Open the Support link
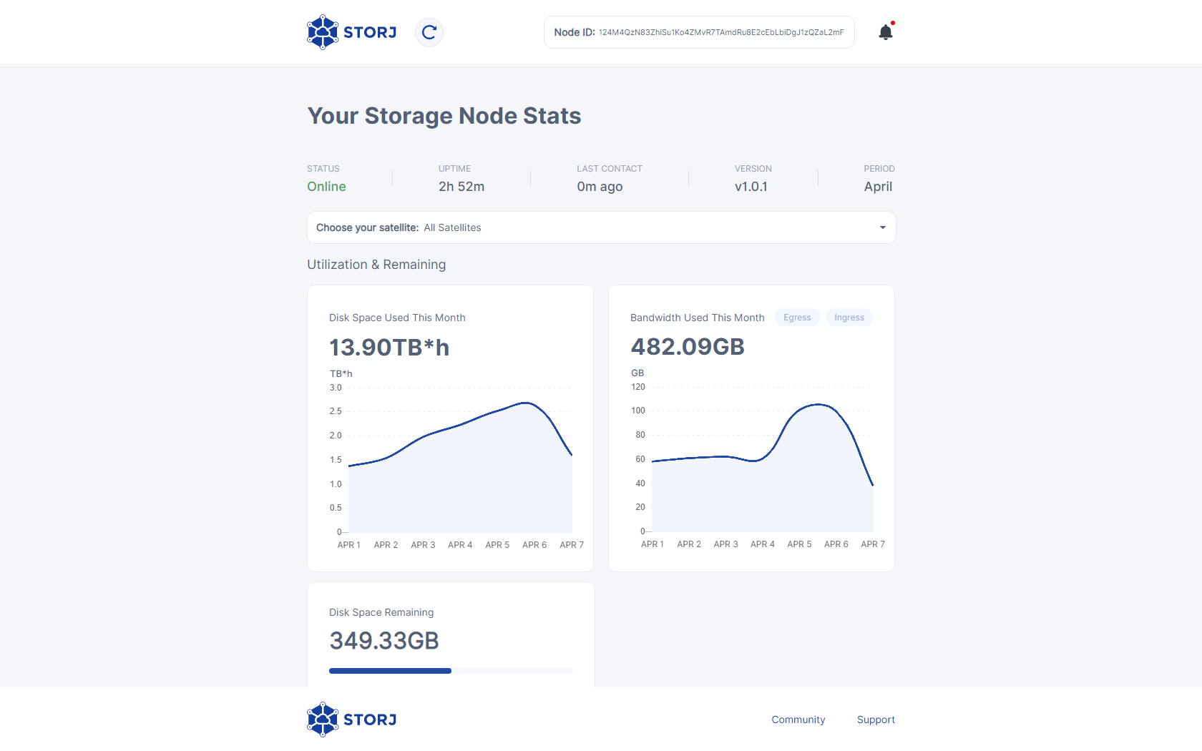Image resolution: width=1202 pixels, height=751 pixels. pos(876,720)
